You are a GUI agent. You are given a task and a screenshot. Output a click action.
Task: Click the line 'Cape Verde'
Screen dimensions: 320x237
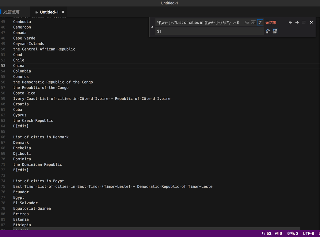point(24,38)
